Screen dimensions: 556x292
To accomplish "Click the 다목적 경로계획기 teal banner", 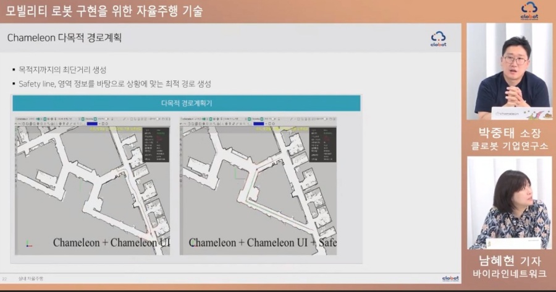I will tap(187, 103).
